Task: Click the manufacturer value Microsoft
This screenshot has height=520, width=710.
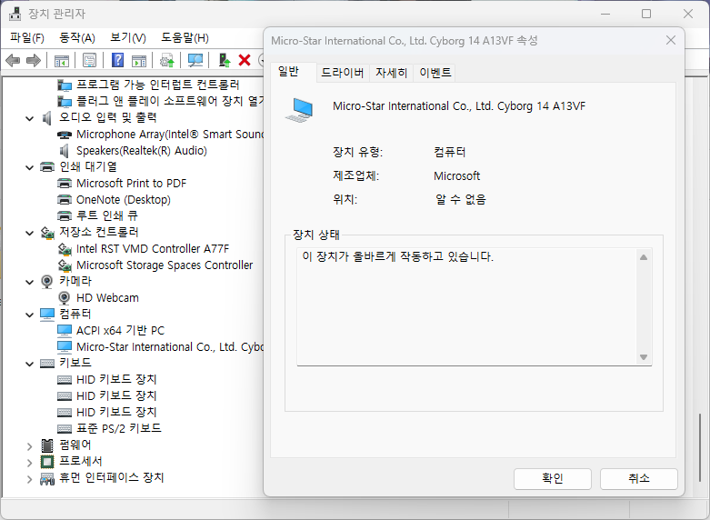Action: pos(456,175)
